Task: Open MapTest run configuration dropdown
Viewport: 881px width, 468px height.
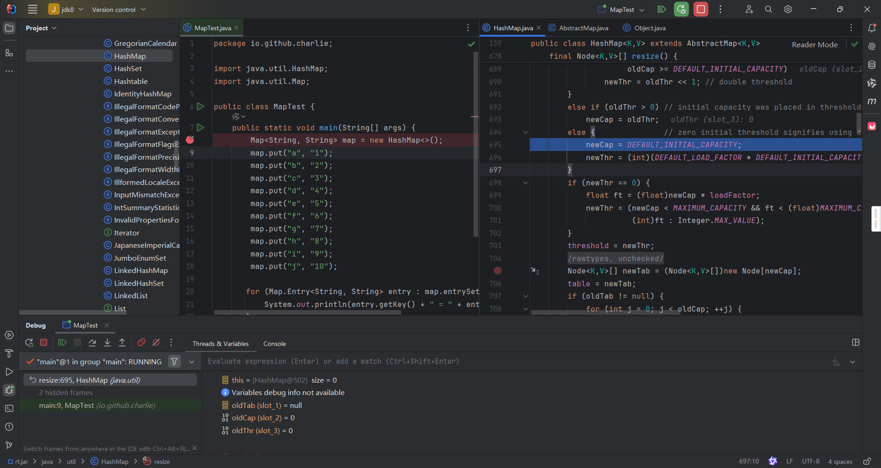Action: pyautogui.click(x=621, y=9)
